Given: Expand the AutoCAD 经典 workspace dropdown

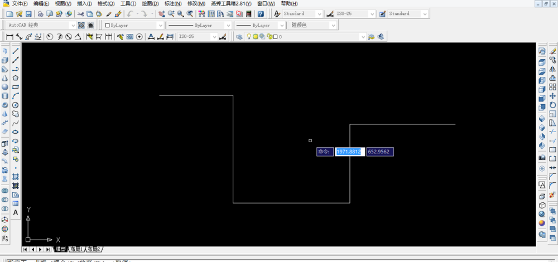Looking at the screenshot, I should 73,25.
